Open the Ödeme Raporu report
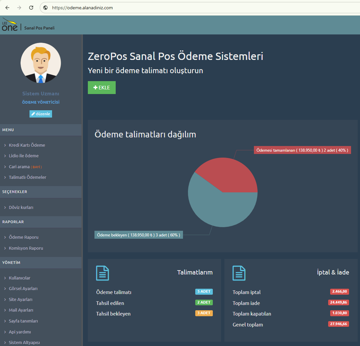The image size is (360, 346). (x=24, y=237)
